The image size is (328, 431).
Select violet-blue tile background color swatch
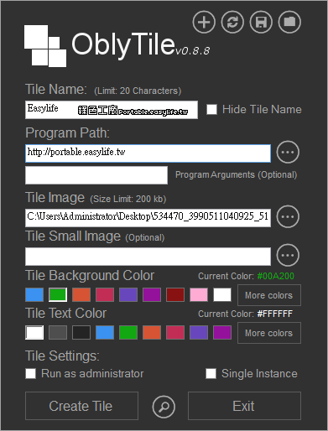tap(128, 295)
